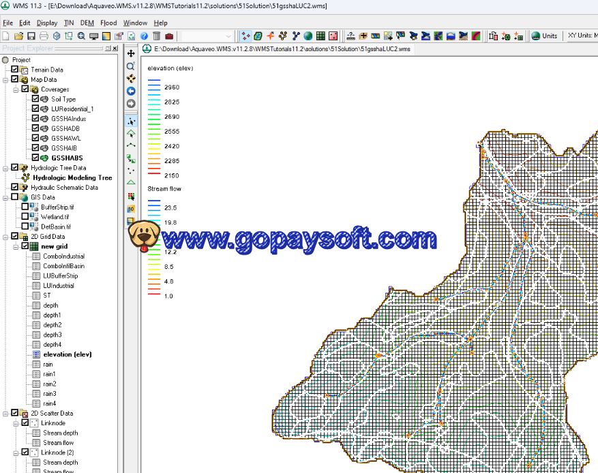Uncheck the Soil Type coverage checkbox
The image size is (598, 473).
pyautogui.click(x=35, y=99)
